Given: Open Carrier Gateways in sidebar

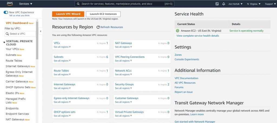Looking at the screenshot, I should (x=17, y=81).
